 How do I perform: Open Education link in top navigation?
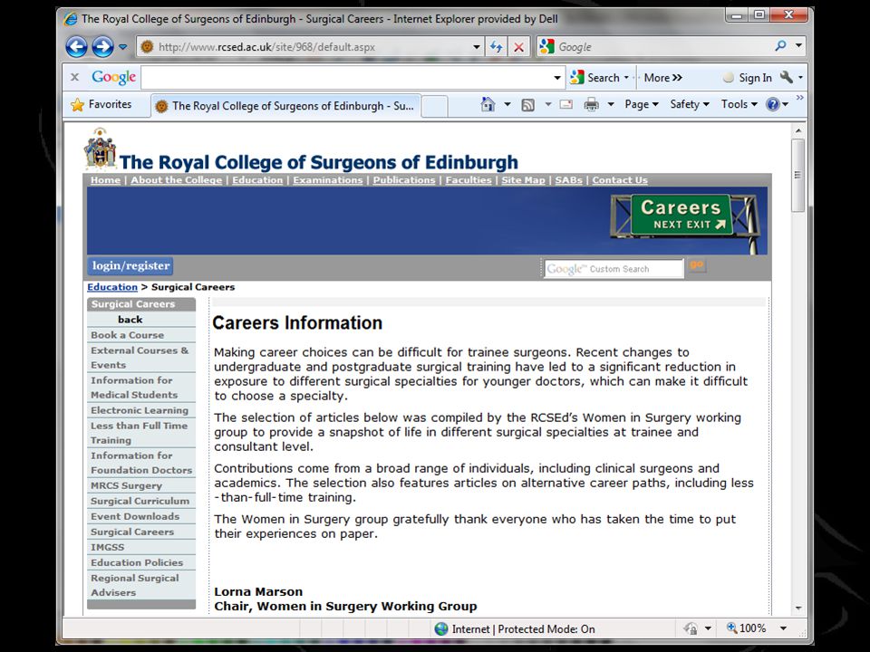pos(257,180)
